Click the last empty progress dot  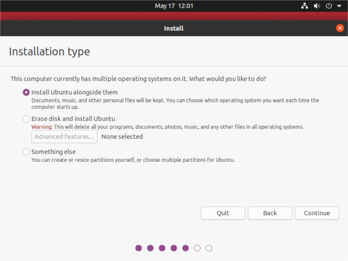[x=209, y=248]
